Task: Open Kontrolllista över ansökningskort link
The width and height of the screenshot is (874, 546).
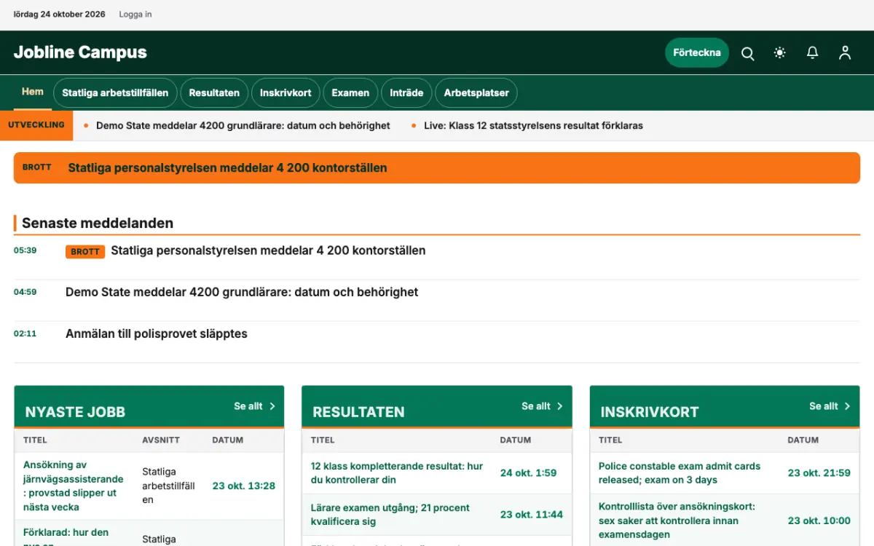Action: (x=677, y=521)
